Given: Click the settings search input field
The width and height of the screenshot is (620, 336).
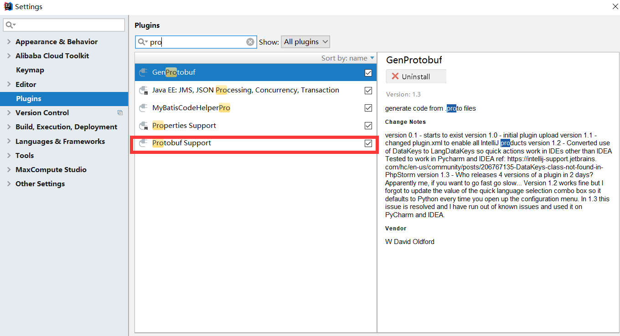Looking at the screenshot, I should [64, 25].
